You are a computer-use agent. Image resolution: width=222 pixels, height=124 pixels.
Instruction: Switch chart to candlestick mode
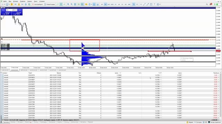[61, 4]
